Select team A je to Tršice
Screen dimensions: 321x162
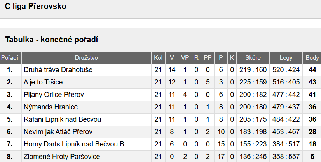(43, 83)
